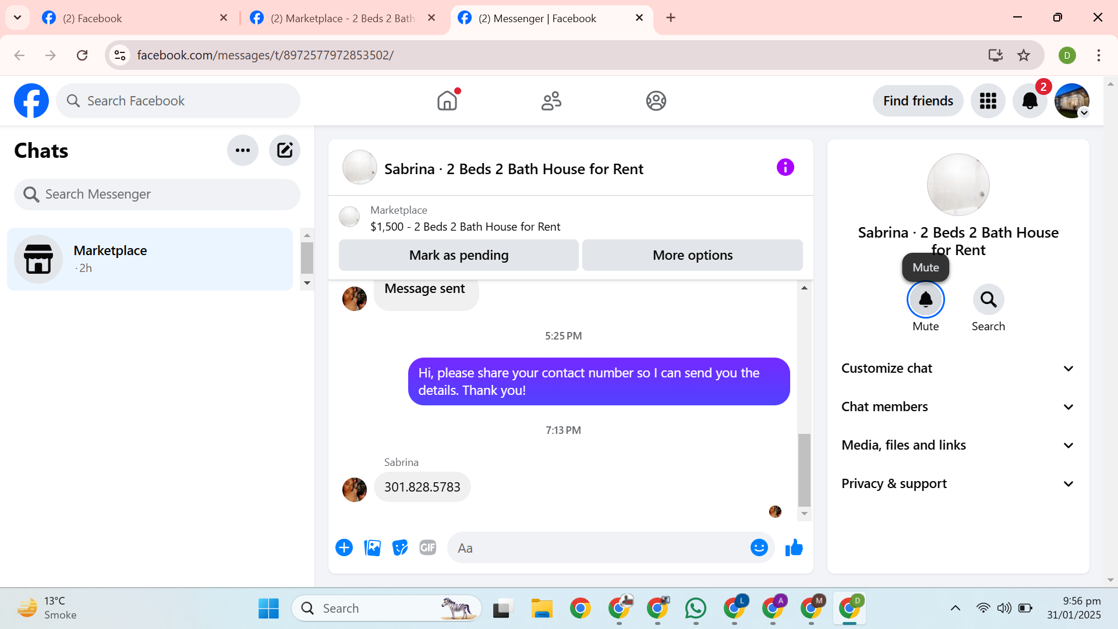Open emoji picker in message box
Screen dimensions: 1118x629
tap(759, 548)
